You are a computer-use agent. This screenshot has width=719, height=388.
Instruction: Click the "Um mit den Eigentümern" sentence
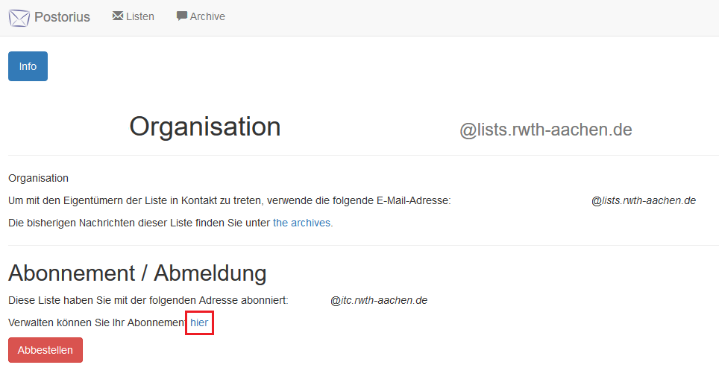(229, 200)
